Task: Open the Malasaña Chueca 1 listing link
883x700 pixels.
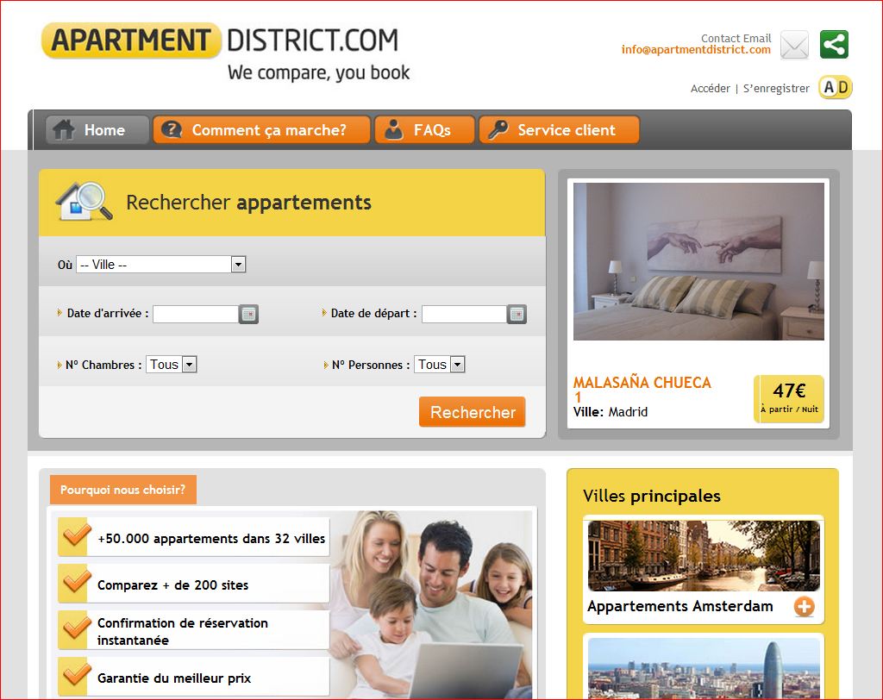Action: click(642, 389)
